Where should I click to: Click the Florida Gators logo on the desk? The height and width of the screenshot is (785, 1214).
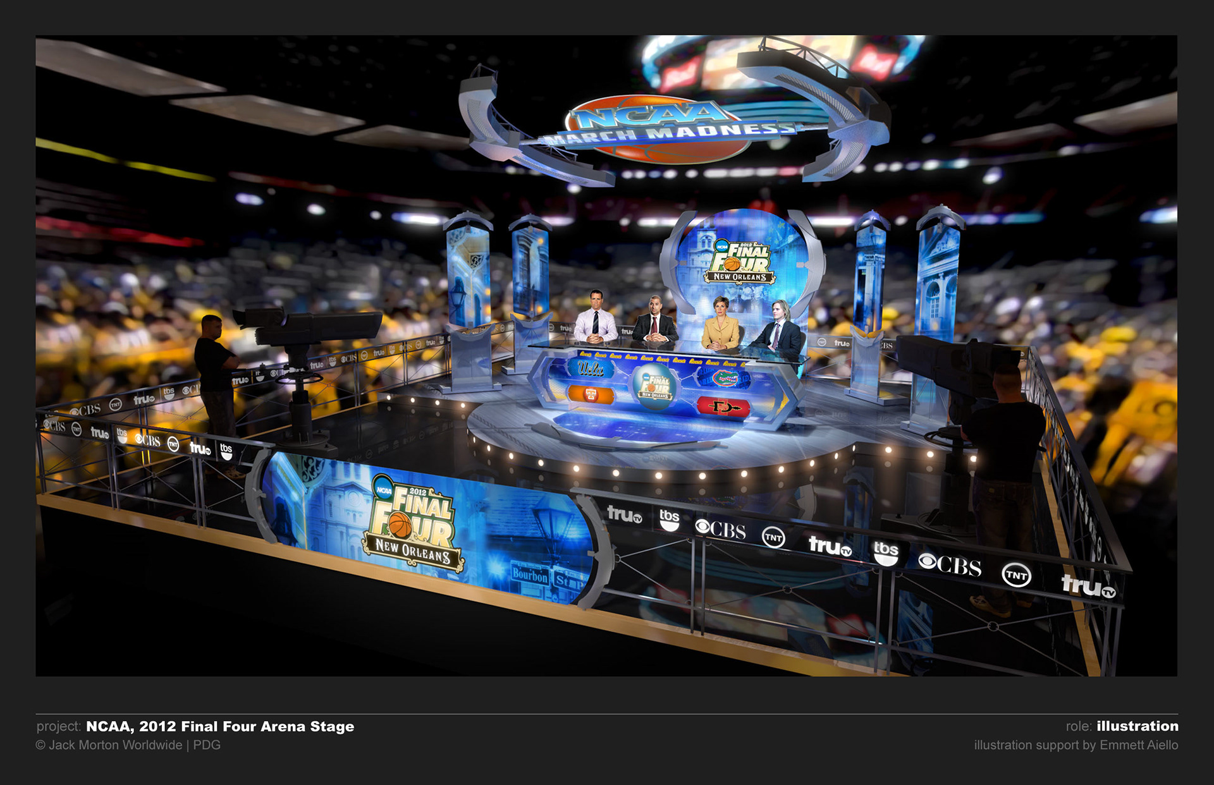725,379
